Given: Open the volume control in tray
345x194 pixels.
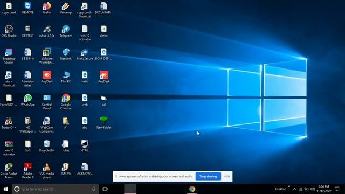Looking at the screenshot, I should (313, 189).
